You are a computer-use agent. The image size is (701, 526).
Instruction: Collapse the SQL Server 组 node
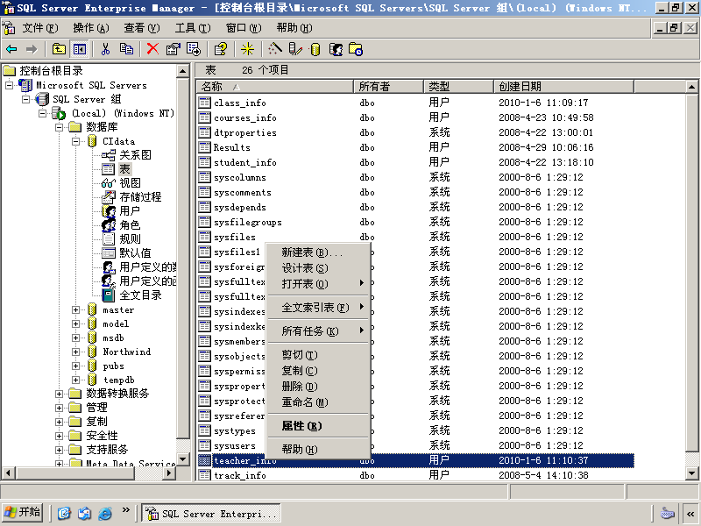click(26, 99)
